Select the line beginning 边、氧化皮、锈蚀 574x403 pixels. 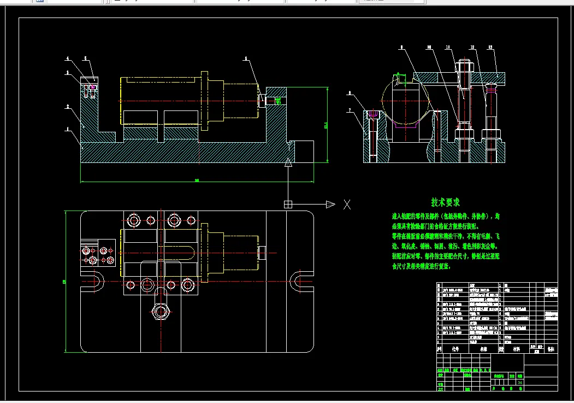pos(445,246)
